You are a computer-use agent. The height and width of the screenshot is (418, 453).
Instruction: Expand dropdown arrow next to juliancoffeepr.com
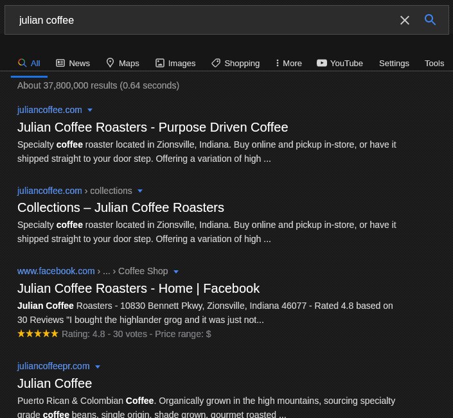(x=98, y=367)
